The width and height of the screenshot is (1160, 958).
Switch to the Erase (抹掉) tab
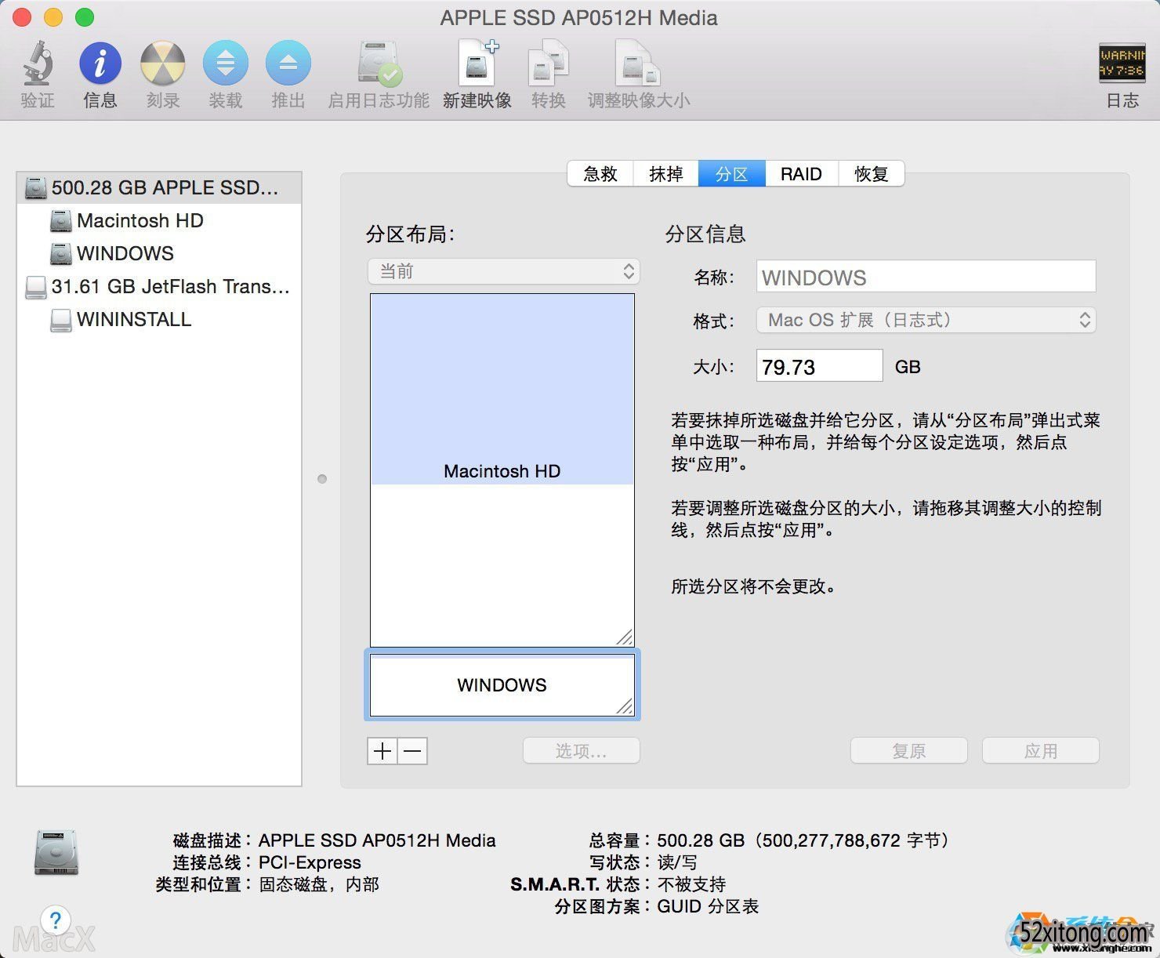click(666, 174)
